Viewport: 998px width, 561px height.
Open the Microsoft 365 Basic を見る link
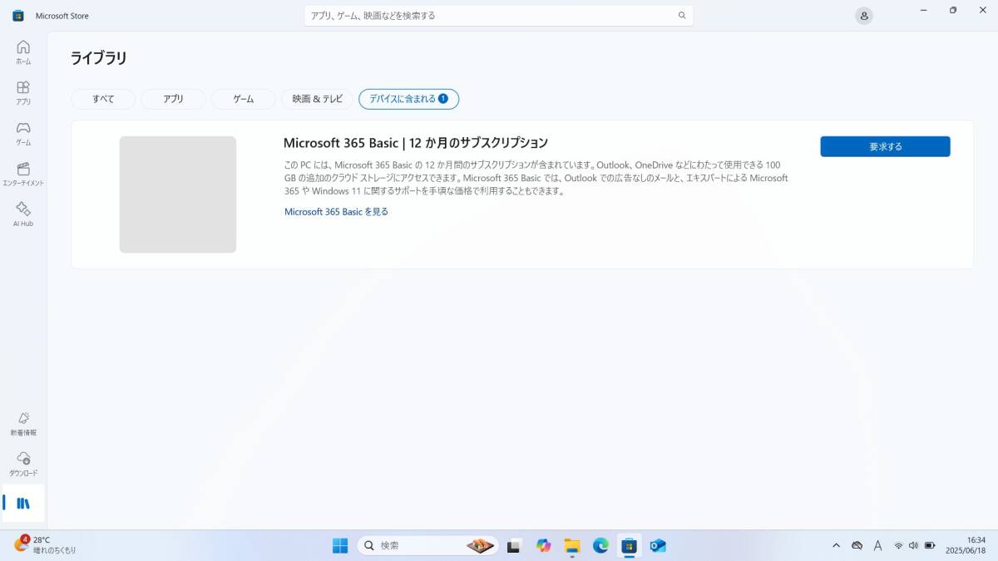click(x=336, y=212)
